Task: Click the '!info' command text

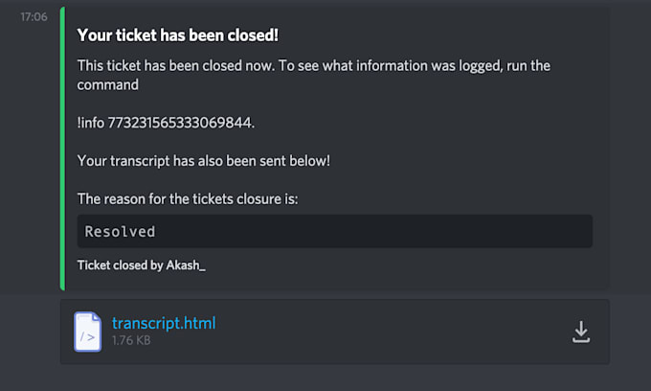Action: (x=91, y=123)
